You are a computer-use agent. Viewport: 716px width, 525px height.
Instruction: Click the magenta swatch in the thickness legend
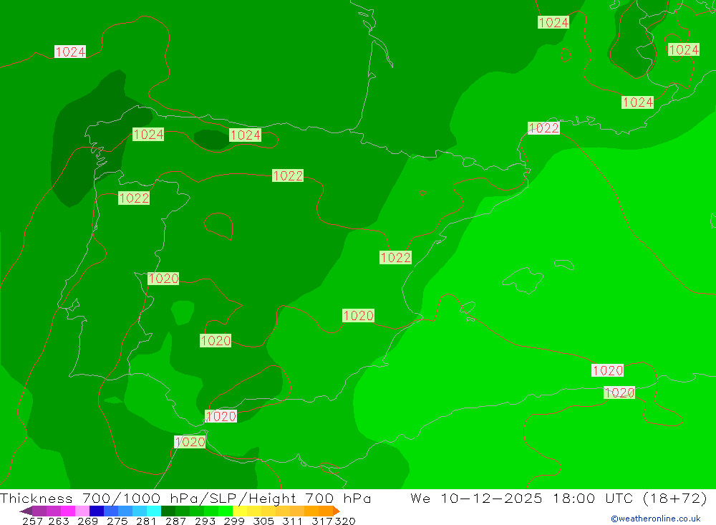coord(67,511)
